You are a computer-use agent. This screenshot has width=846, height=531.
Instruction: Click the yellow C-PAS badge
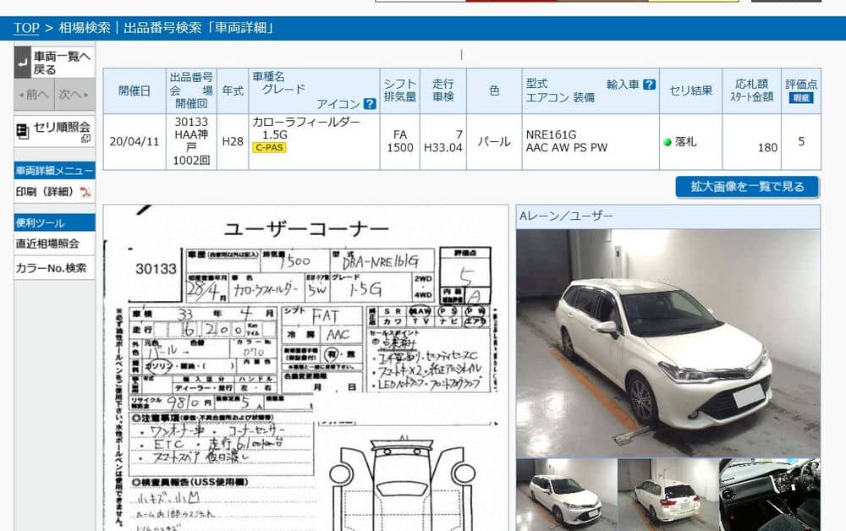[269, 147]
